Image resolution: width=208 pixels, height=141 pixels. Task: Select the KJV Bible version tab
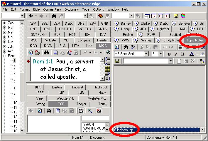(103, 34)
